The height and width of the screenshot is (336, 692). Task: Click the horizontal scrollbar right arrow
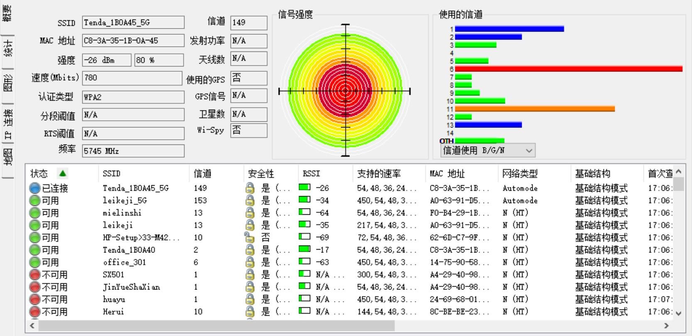click(667, 326)
